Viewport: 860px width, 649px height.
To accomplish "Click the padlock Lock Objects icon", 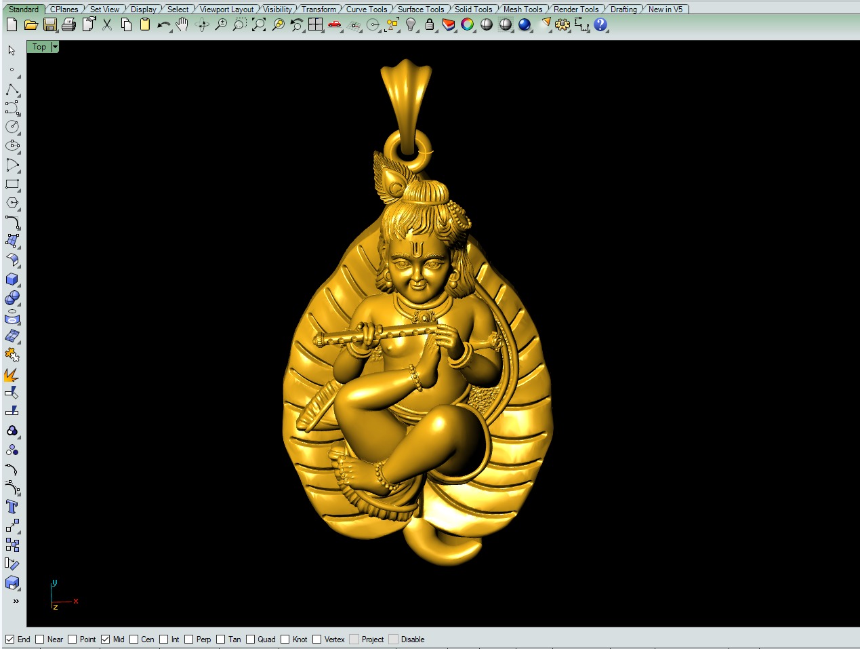I will point(430,25).
